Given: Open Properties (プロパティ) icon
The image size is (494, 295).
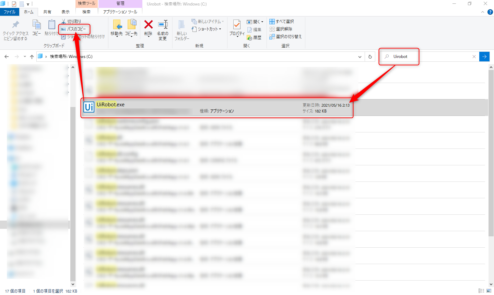Looking at the screenshot, I should point(237,25).
